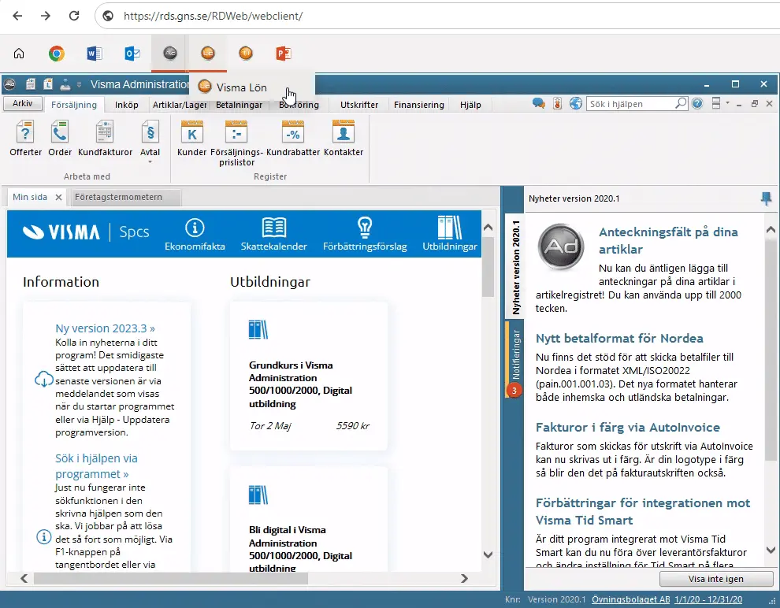780x608 pixels.
Task: Launch Google Chrome from launcher bar
Action: pos(56,54)
